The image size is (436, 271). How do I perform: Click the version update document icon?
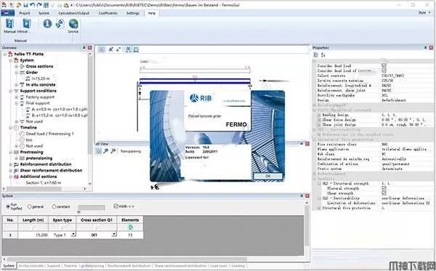pyautogui.click(x=60, y=24)
